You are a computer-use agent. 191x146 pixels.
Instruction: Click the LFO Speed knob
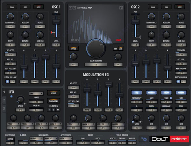tap(20, 100)
